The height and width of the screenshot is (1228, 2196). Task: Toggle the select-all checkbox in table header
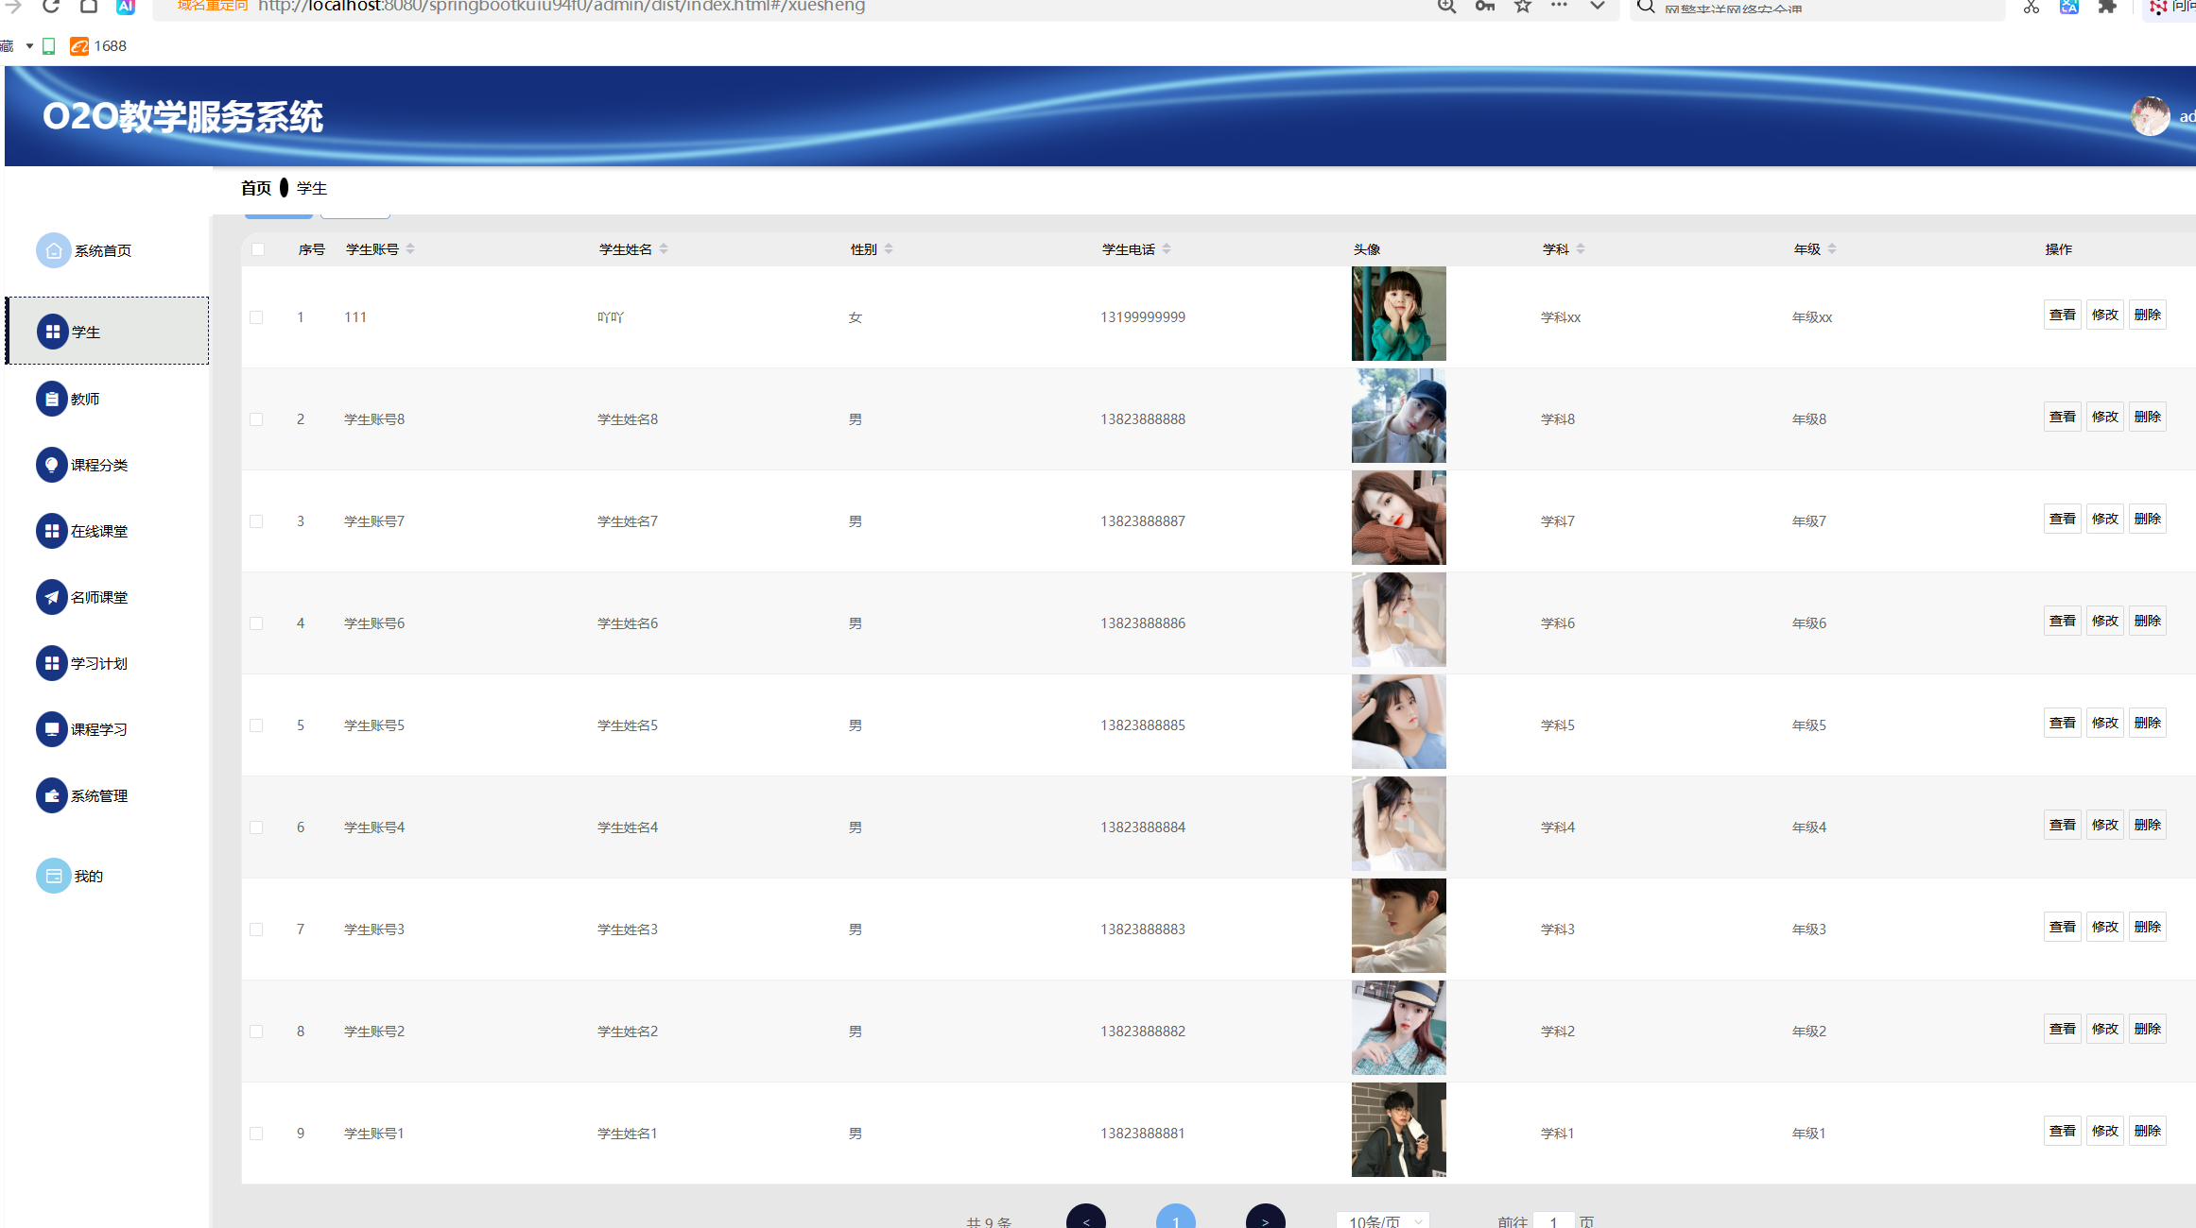[x=258, y=249]
